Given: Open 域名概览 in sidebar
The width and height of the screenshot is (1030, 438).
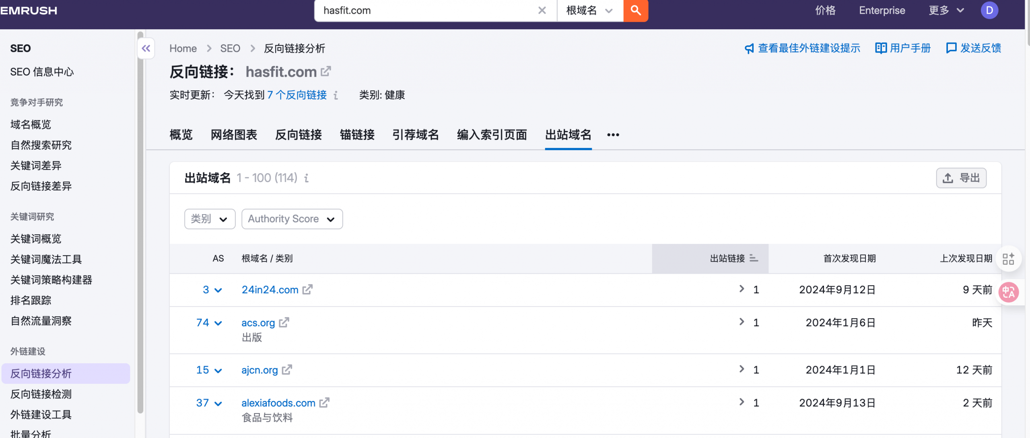Looking at the screenshot, I should [31, 125].
